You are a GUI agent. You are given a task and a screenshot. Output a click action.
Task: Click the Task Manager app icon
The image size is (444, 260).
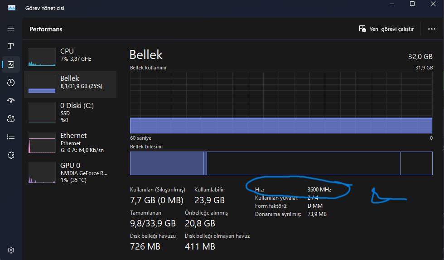coord(12,8)
